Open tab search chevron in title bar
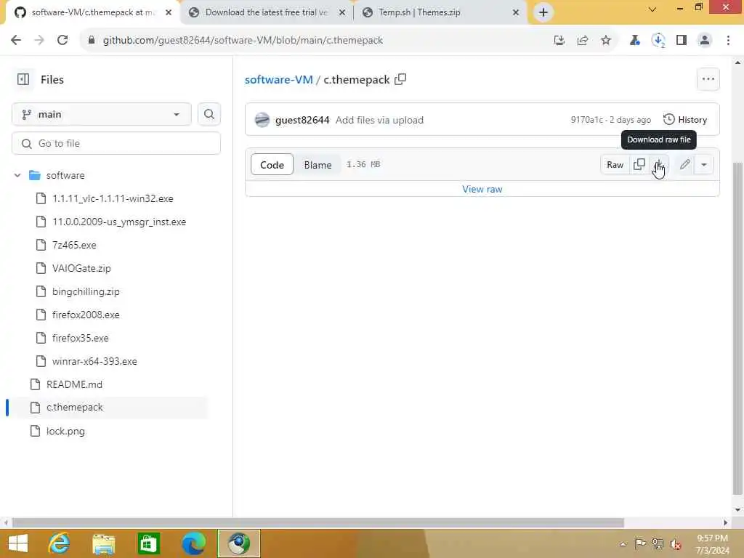The width and height of the screenshot is (744, 558). pos(652,9)
